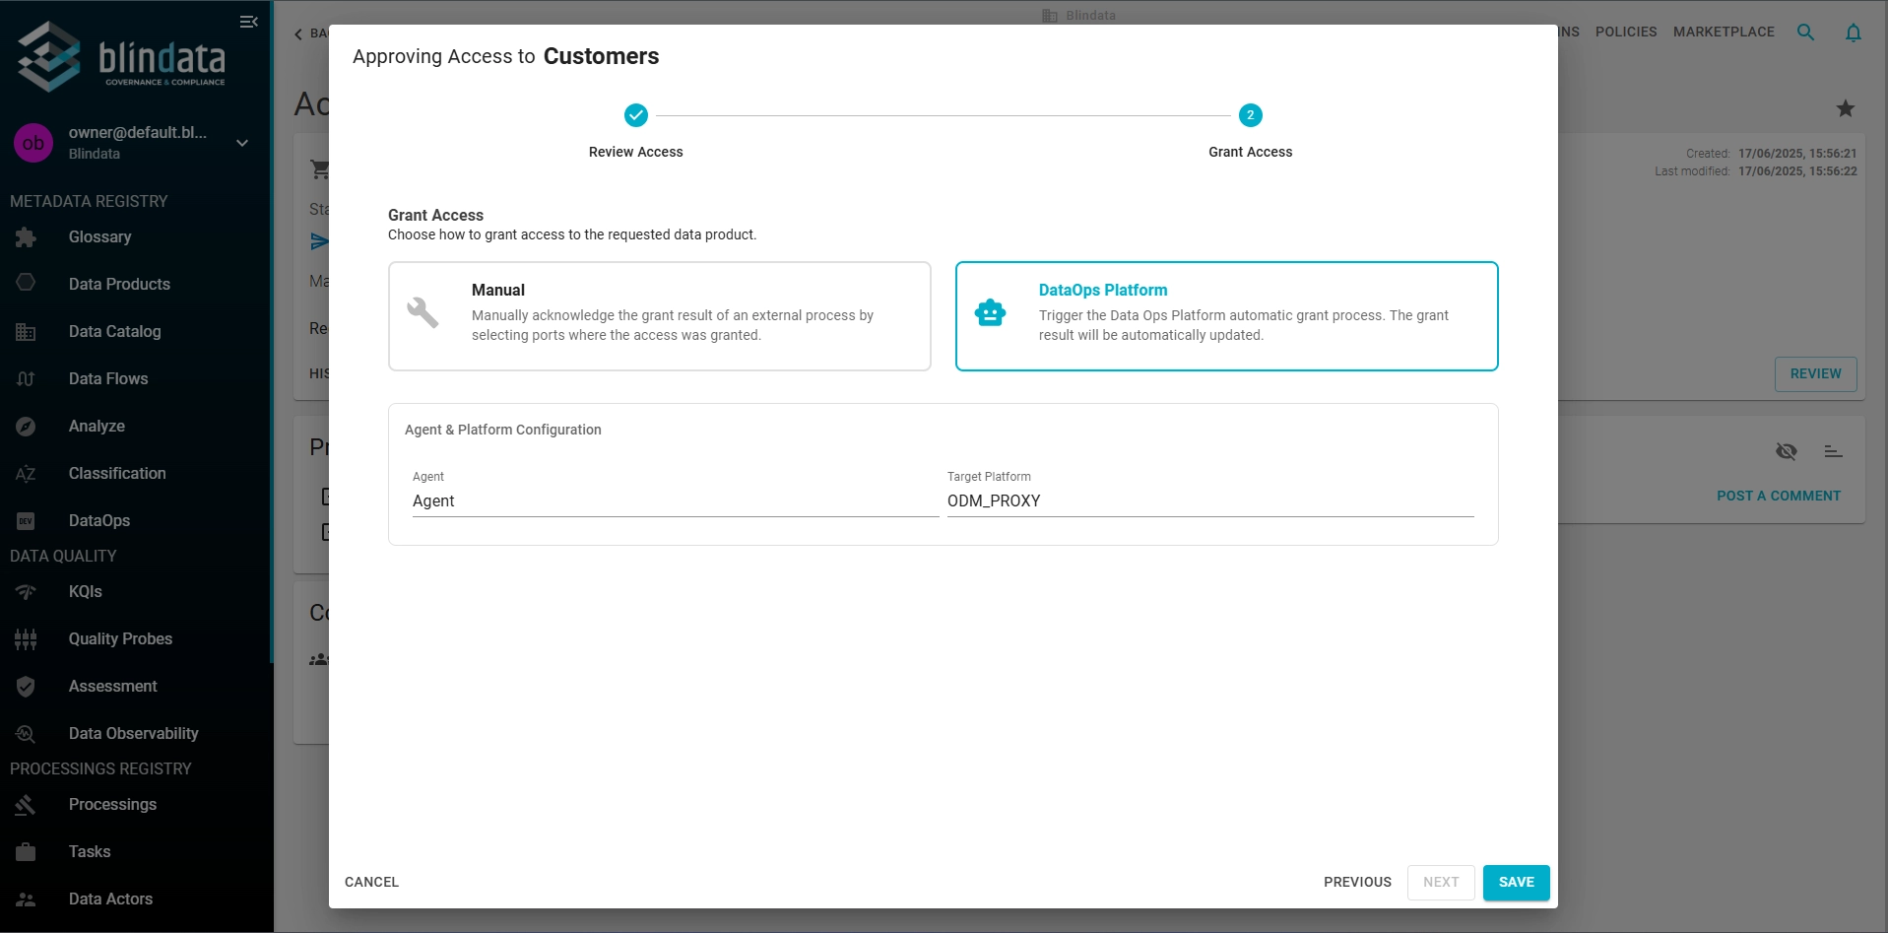The image size is (1888, 933).
Task: Click the Data Actors people icon
Action: [x=26, y=900]
